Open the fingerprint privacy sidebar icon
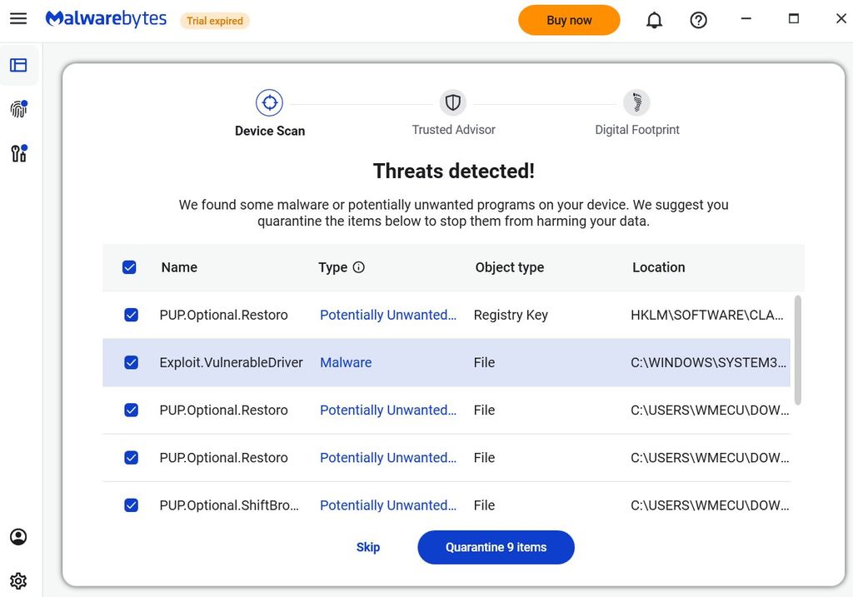The height and width of the screenshot is (597, 853). pos(18,109)
